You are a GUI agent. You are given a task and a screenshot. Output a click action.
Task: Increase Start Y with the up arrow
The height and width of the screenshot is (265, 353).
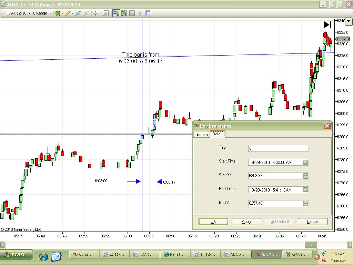click(x=306, y=174)
